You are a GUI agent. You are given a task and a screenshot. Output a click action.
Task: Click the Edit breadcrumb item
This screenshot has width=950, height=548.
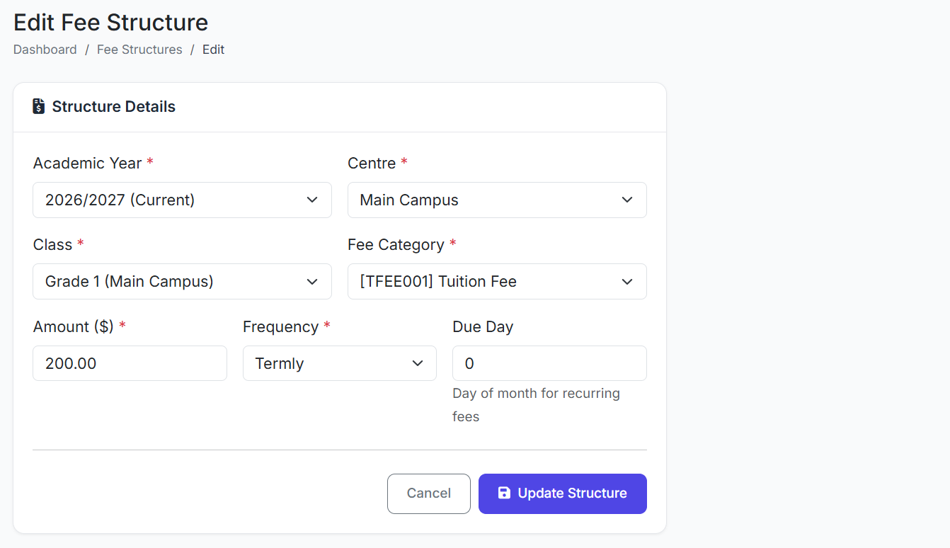point(213,50)
